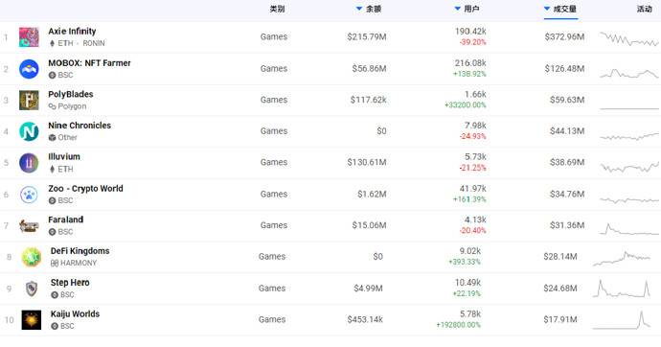Viewport: 661px width, 347px height.
Task: Sort by the underlined 成交量 column header
Action: (x=560, y=9)
